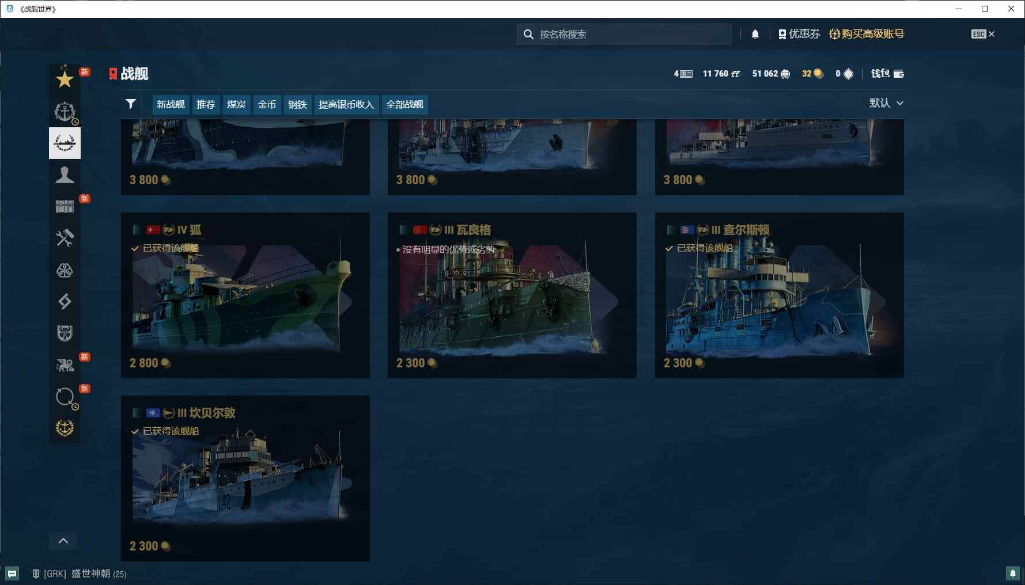Click the coal balance 11 760
Image resolution: width=1025 pixels, height=585 pixels.
tap(721, 74)
